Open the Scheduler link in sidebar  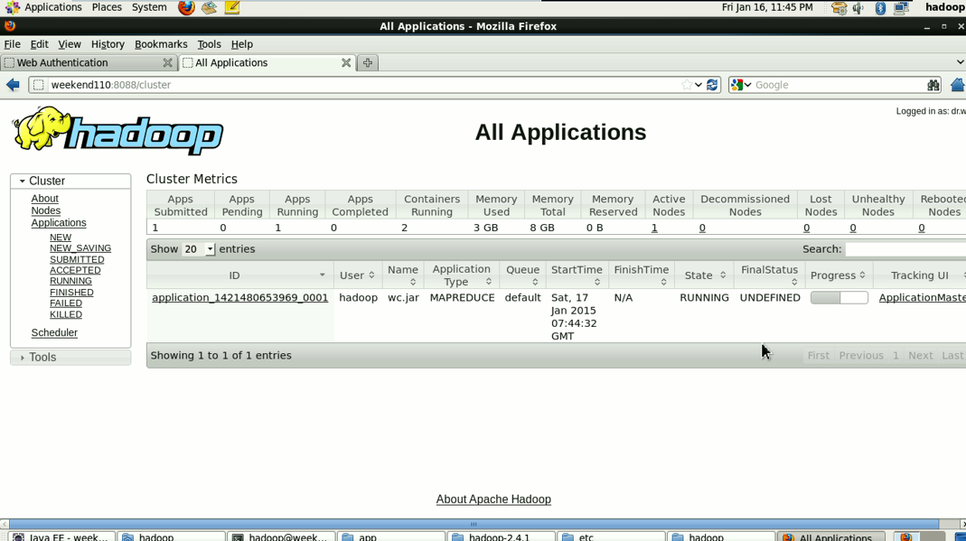tap(54, 333)
